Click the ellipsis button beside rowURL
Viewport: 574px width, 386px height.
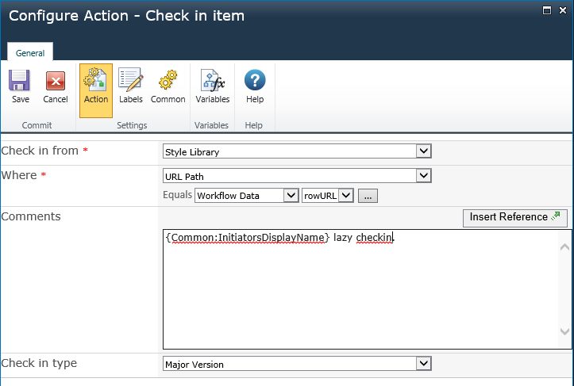[368, 196]
